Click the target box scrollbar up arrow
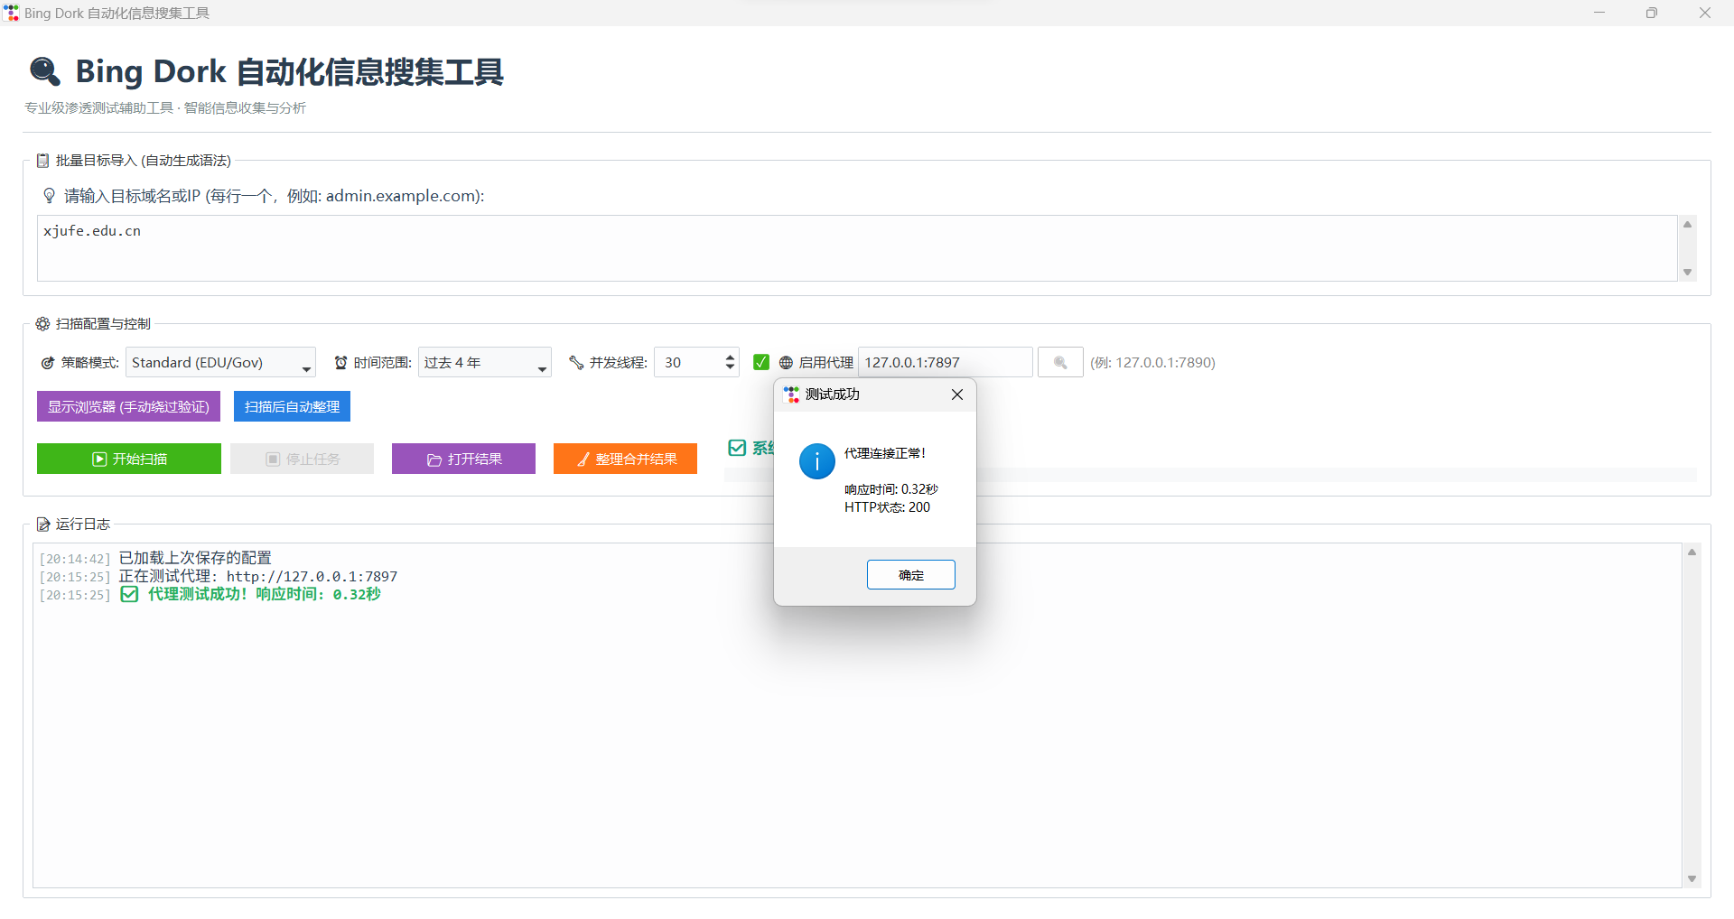Image resolution: width=1734 pixels, height=919 pixels. coord(1687,224)
